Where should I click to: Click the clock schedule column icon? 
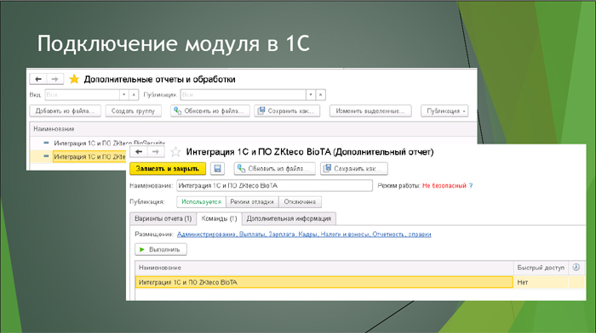[x=576, y=268]
